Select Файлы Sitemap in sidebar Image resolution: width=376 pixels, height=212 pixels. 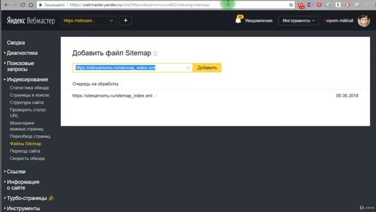(x=26, y=144)
